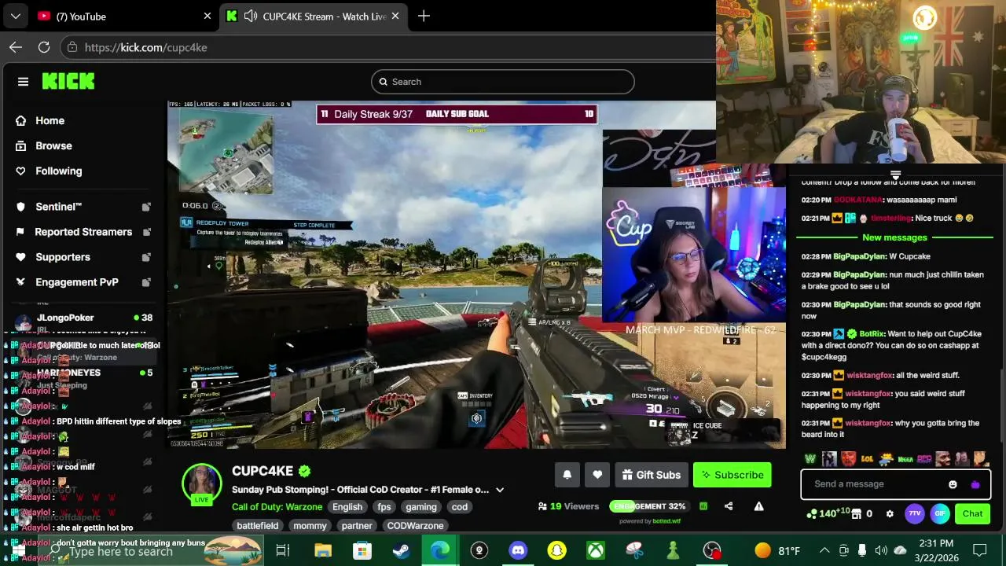Click CUPC4KE's live avatar
This screenshot has width=1006, height=566.
pos(202,483)
